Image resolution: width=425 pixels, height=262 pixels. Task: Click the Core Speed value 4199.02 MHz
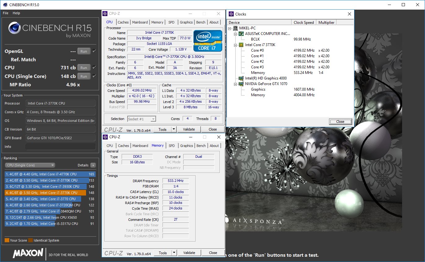coord(142,90)
